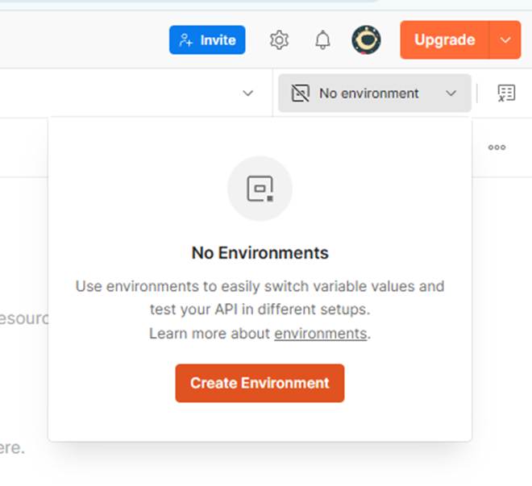Open the user avatar profile menu

(x=366, y=40)
